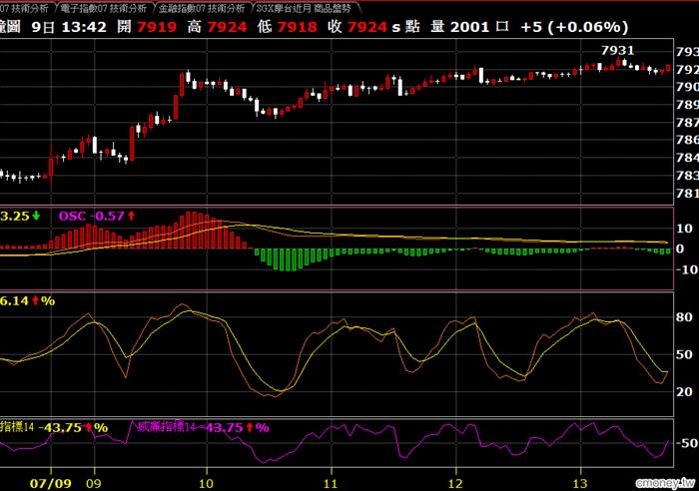Click the green down arrow beside 3.25
Viewport: 699px width, 491px height.
(x=36, y=217)
